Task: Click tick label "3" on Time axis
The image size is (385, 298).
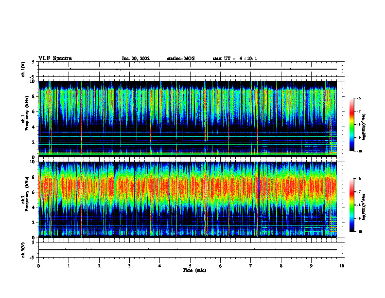Action: [x=129, y=266]
